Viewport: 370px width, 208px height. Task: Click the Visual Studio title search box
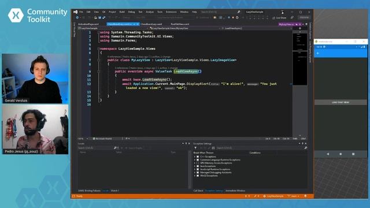click(x=220, y=12)
